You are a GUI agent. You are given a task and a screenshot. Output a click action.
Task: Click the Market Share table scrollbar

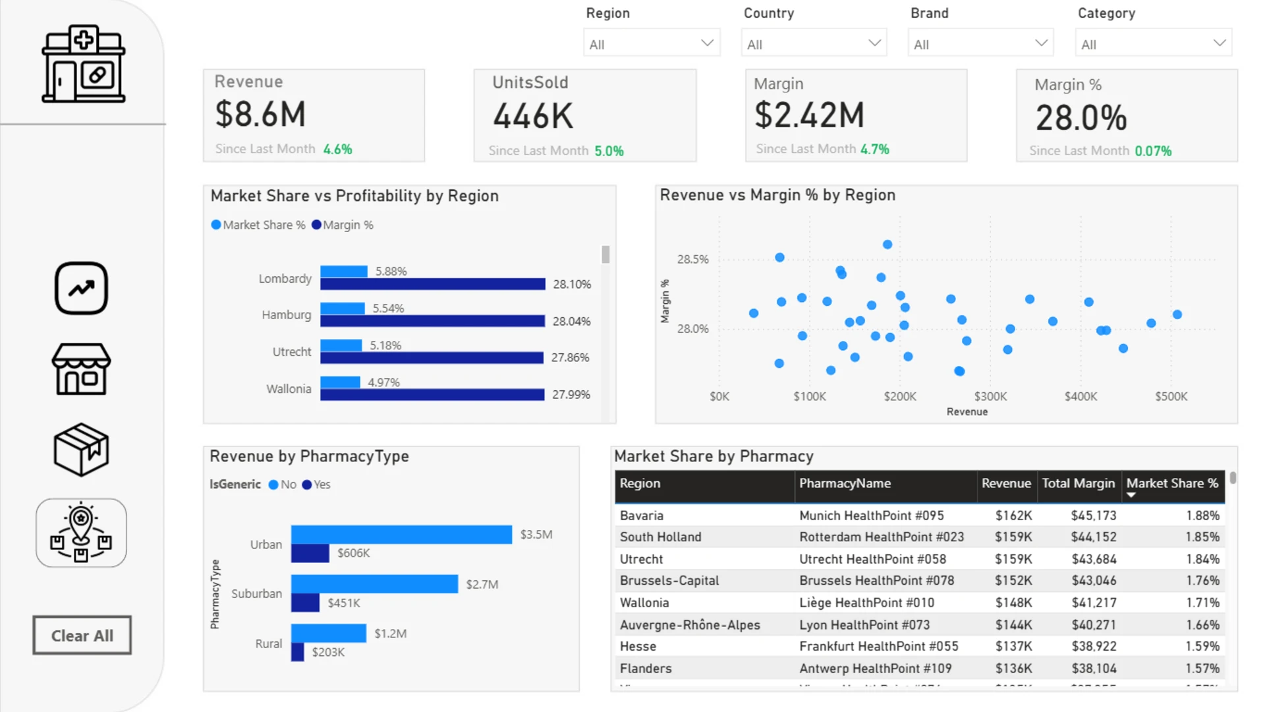pyautogui.click(x=1232, y=478)
